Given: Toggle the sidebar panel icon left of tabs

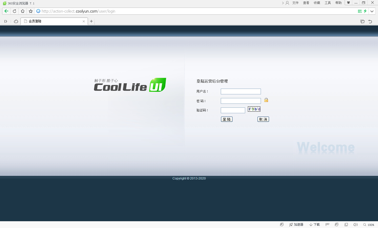Looking at the screenshot, I should 6,21.
